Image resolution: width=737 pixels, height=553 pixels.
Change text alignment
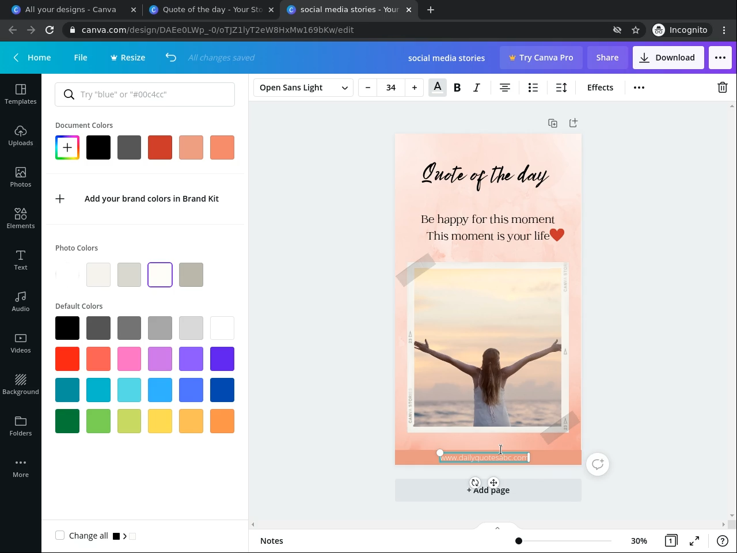click(505, 88)
